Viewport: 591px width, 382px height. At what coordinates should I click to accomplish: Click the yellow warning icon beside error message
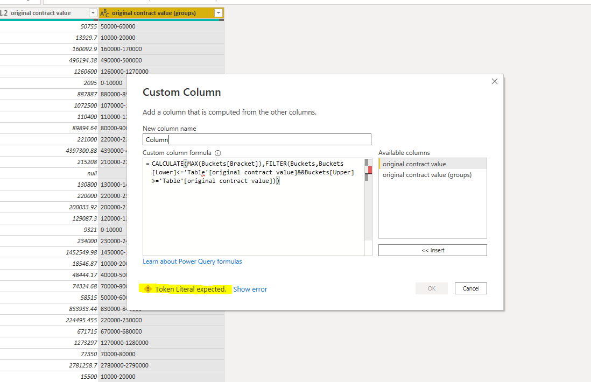(147, 289)
